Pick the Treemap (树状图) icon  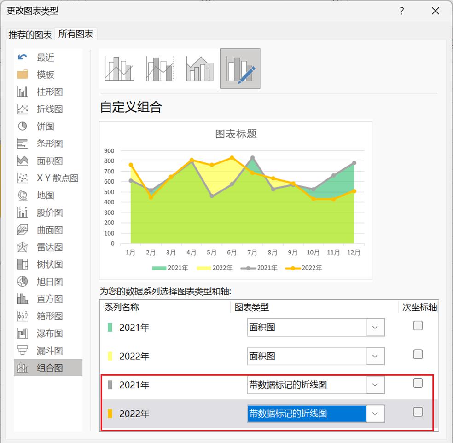[x=23, y=265]
